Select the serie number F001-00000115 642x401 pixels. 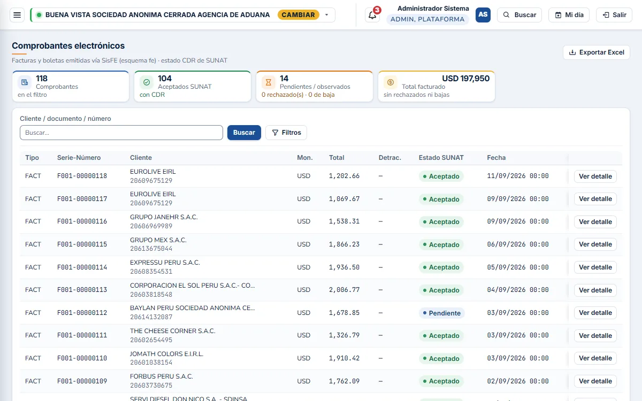point(82,244)
